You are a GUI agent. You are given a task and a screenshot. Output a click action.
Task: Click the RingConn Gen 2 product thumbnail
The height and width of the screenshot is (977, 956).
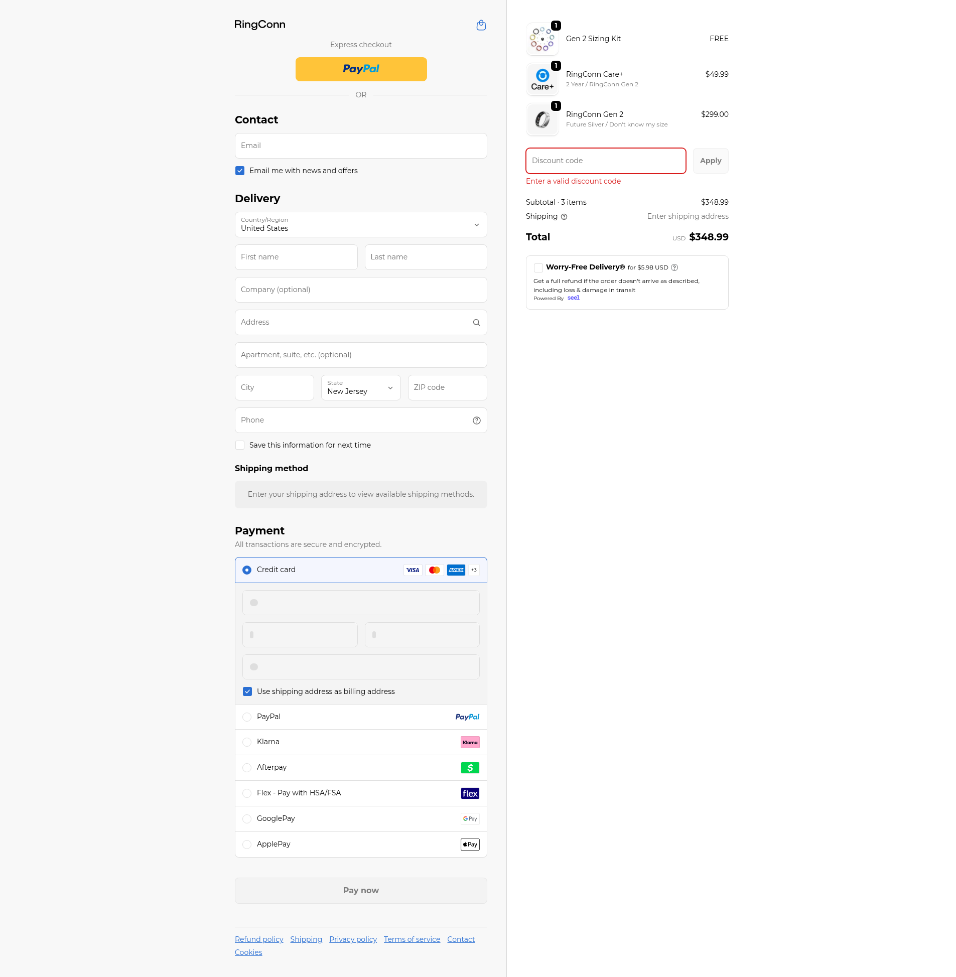point(542,119)
